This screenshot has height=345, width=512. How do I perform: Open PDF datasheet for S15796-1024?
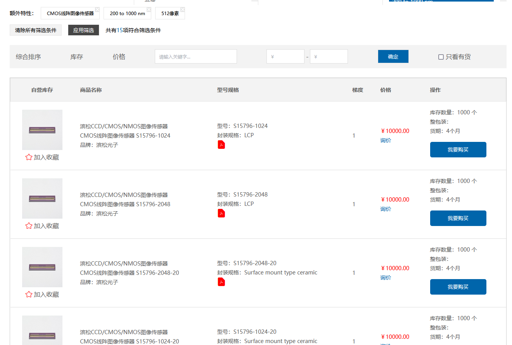(221, 145)
